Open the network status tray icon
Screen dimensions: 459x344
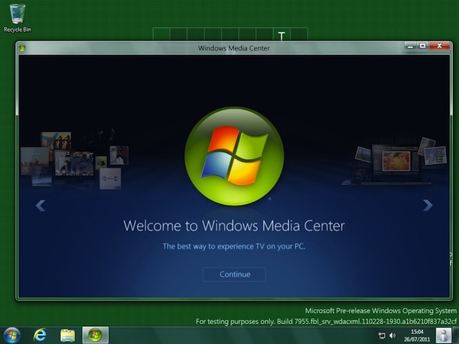(381, 335)
